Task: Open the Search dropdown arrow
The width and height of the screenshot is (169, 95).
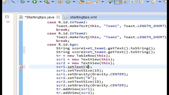Action: (x=103, y=2)
